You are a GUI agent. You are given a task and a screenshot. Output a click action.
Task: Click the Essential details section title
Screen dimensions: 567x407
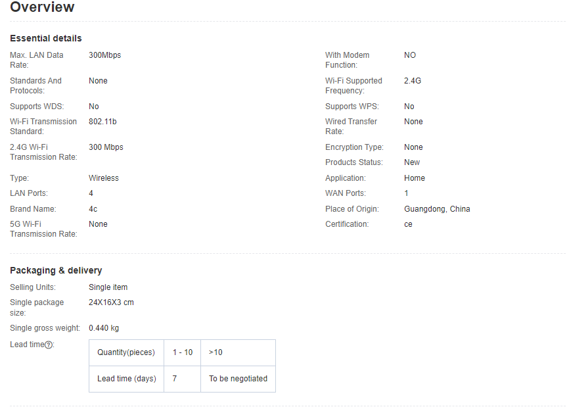(x=46, y=38)
